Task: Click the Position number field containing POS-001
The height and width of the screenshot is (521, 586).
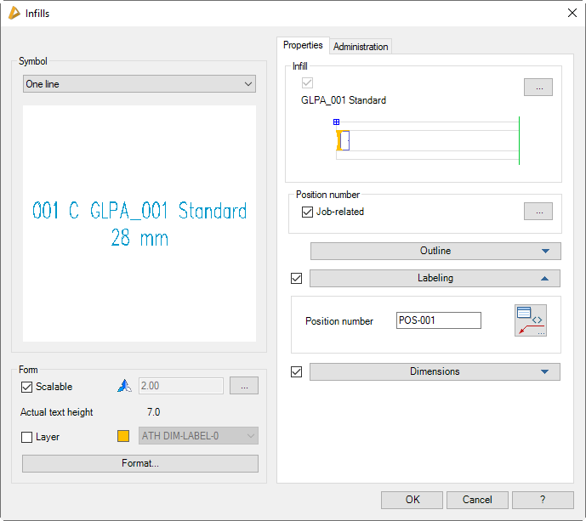Action: coord(438,320)
